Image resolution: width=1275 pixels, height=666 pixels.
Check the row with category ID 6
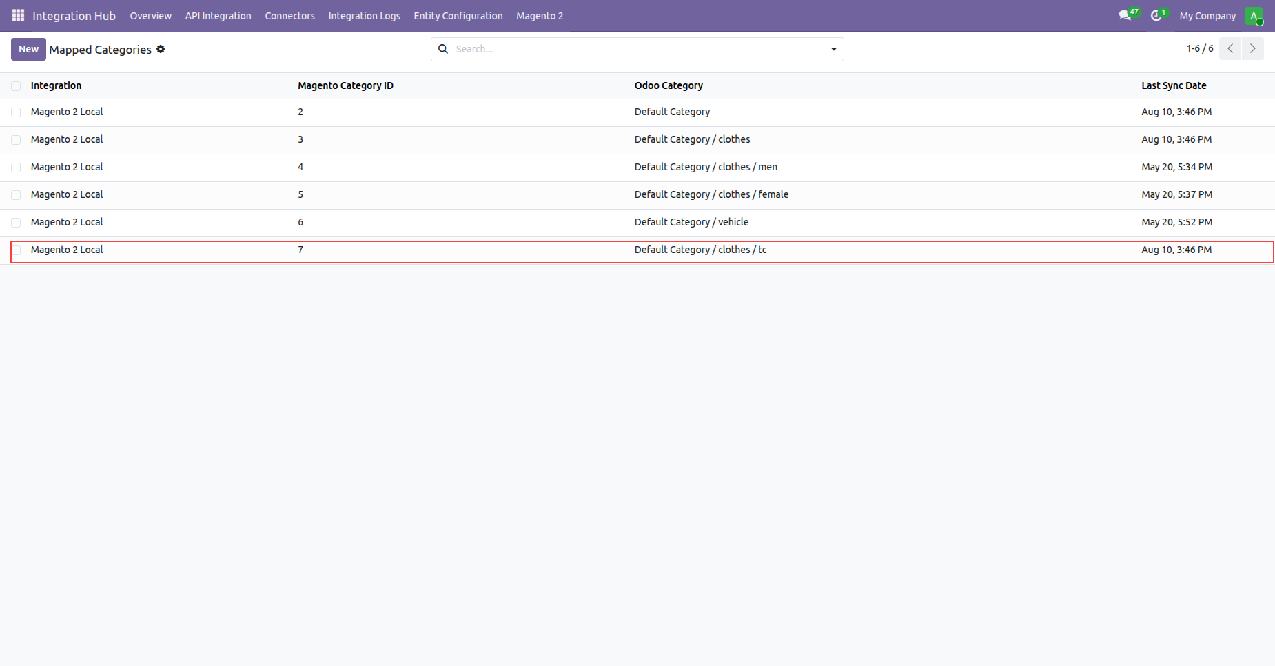[16, 223]
